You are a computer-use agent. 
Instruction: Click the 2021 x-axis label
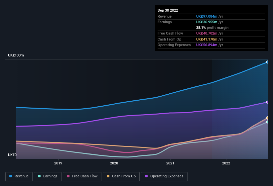tap(170, 163)
